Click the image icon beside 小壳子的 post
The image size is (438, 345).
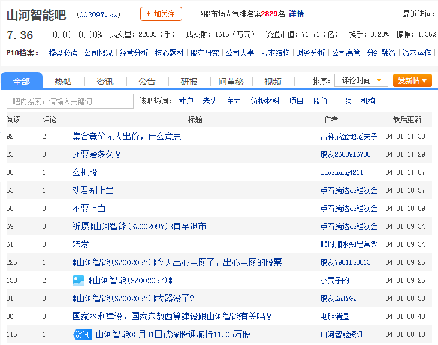pyautogui.click(x=78, y=280)
